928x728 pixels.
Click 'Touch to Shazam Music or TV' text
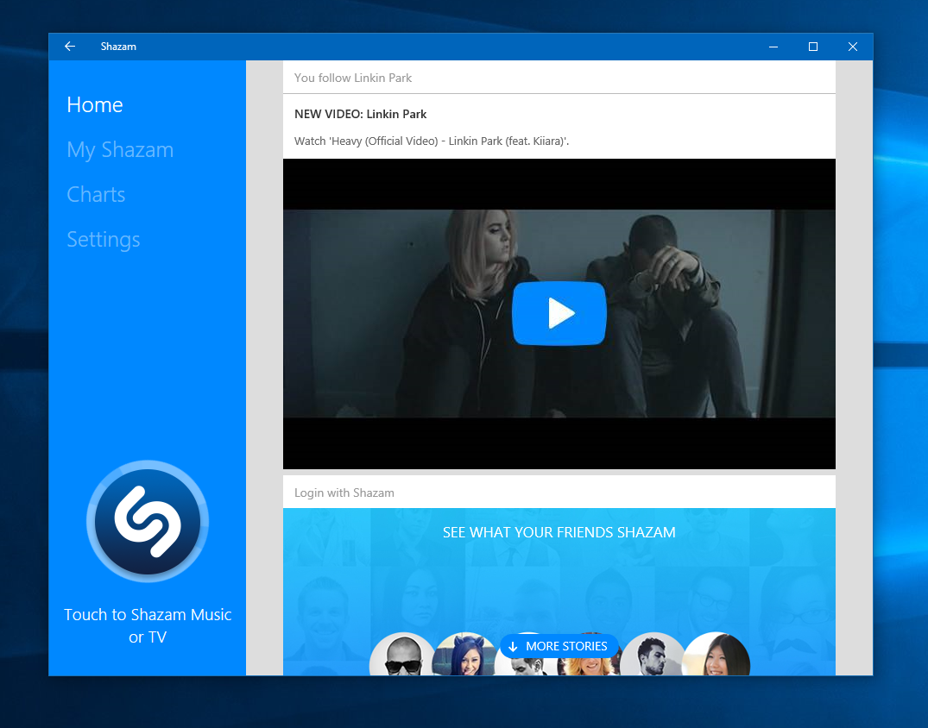(x=148, y=625)
